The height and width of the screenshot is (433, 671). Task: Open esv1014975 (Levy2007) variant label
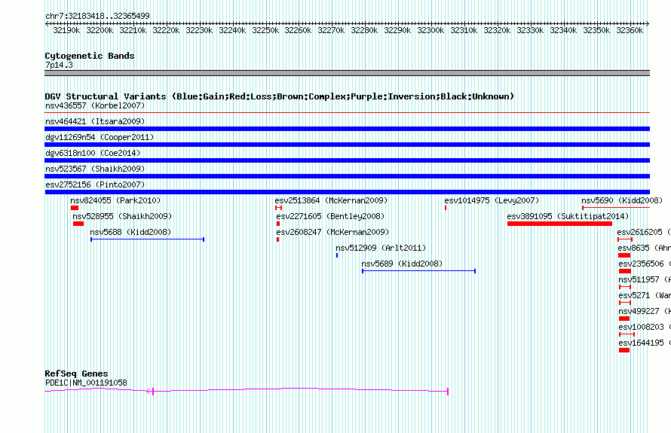coord(492,200)
